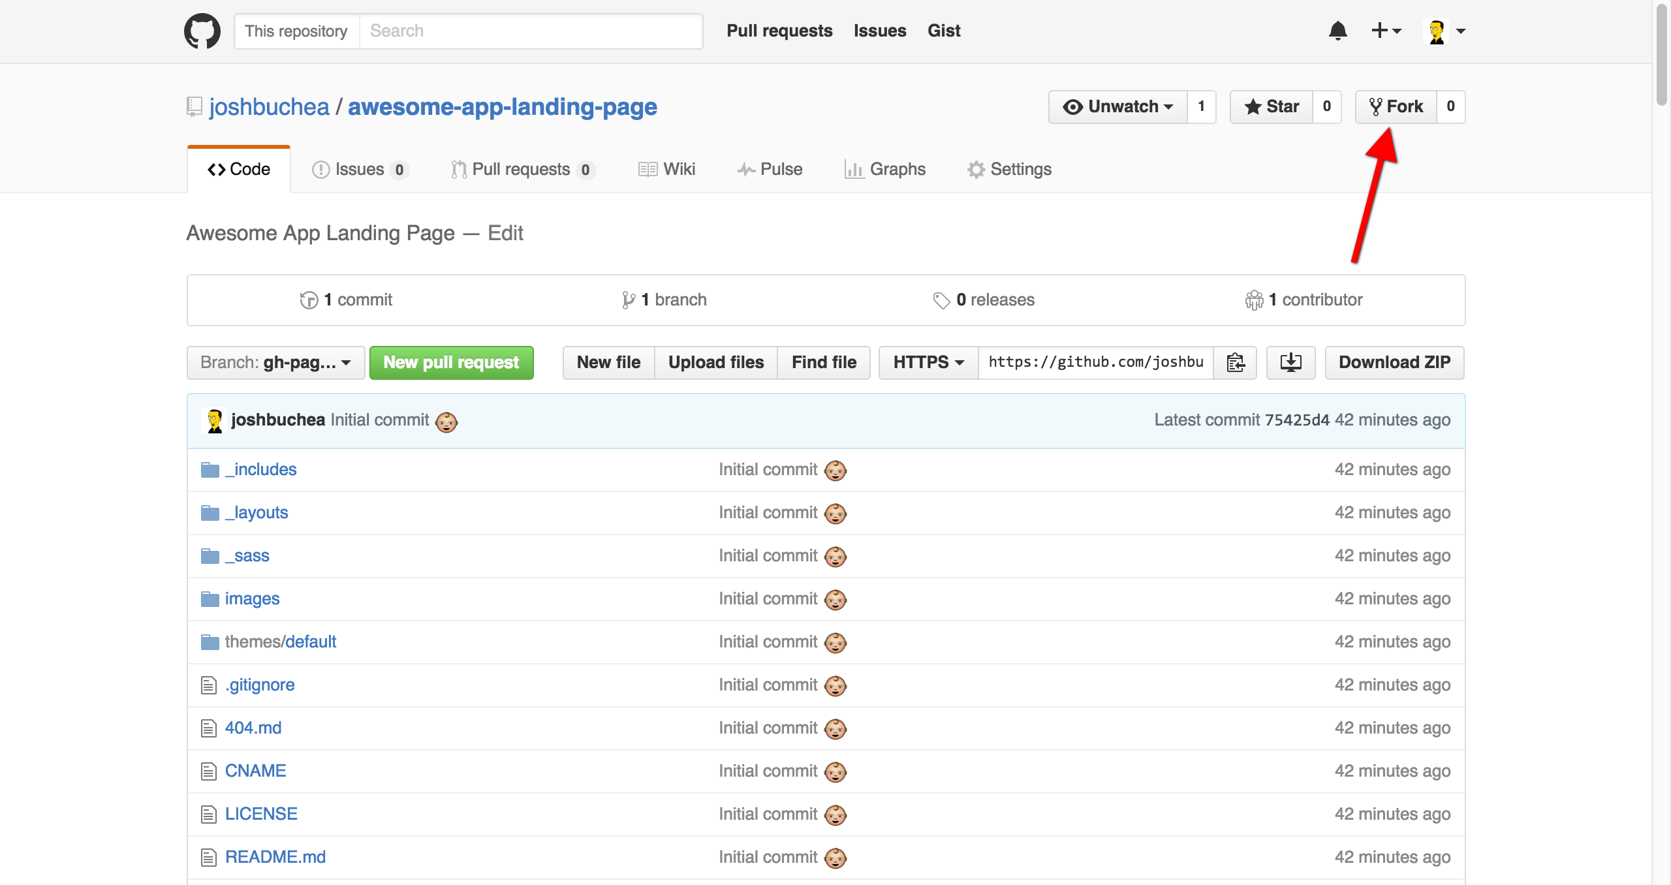The image size is (1671, 885).
Task: Toggle Unwatch for the repository
Action: (x=1118, y=106)
